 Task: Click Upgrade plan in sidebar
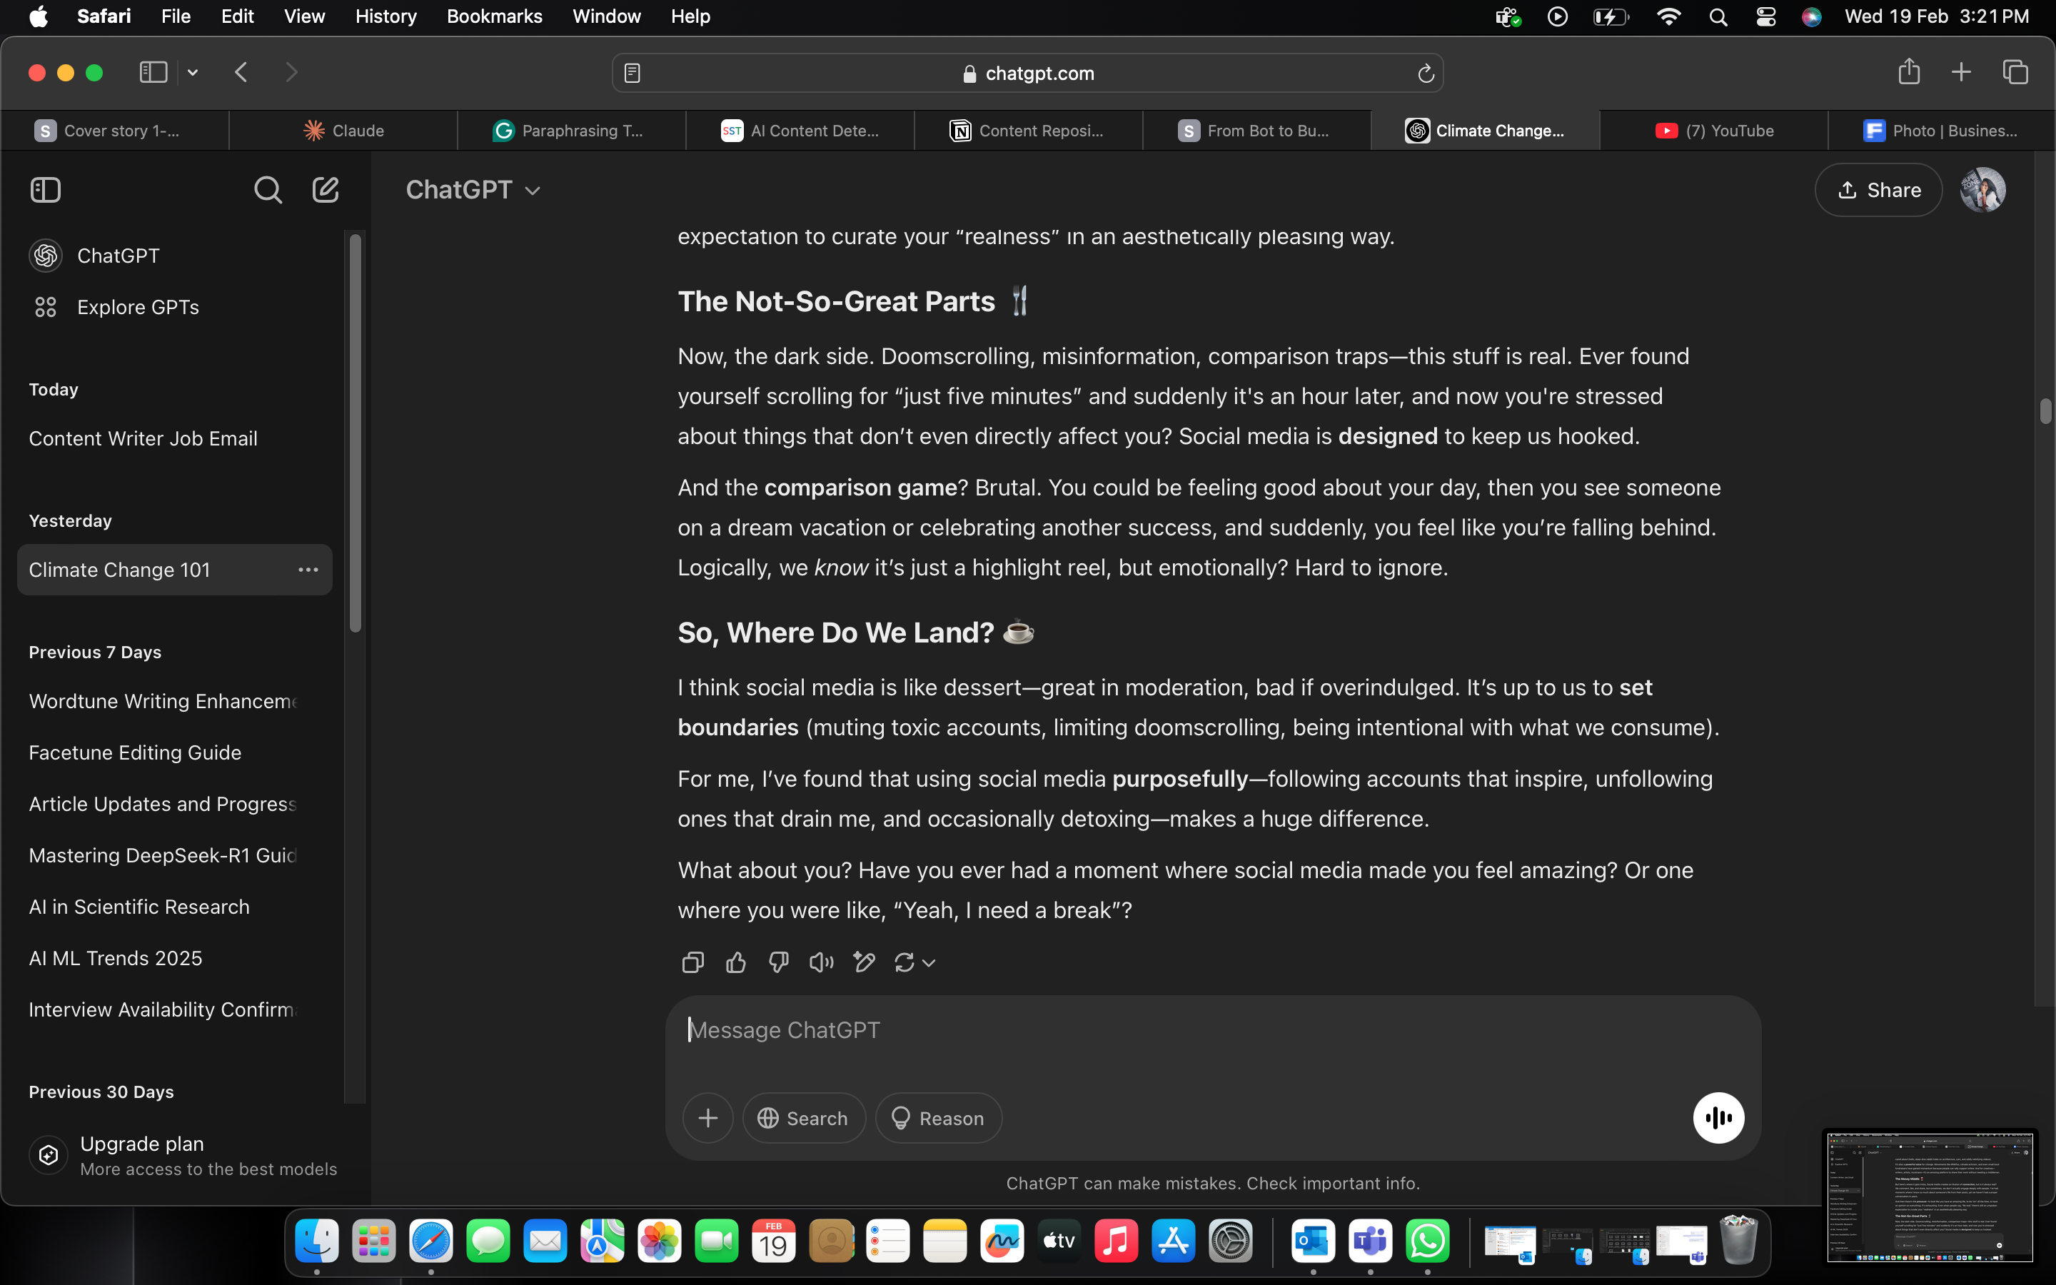pos(183,1155)
